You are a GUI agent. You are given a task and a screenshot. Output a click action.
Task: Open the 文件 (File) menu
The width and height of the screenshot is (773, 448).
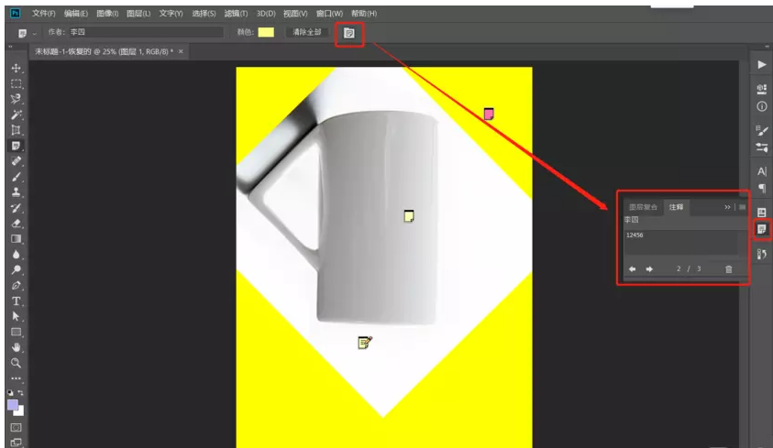(43, 14)
